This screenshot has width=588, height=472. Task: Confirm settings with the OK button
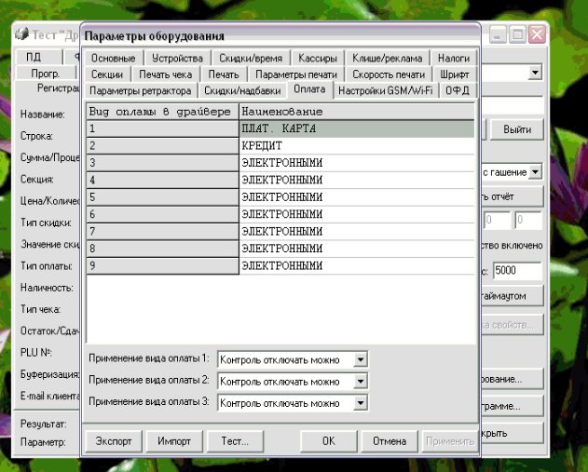328,440
